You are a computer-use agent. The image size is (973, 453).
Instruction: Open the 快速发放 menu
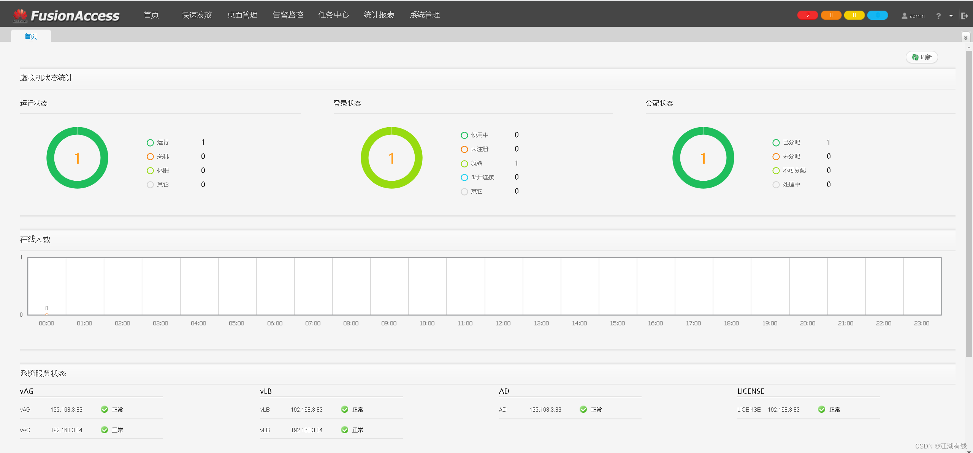(197, 15)
